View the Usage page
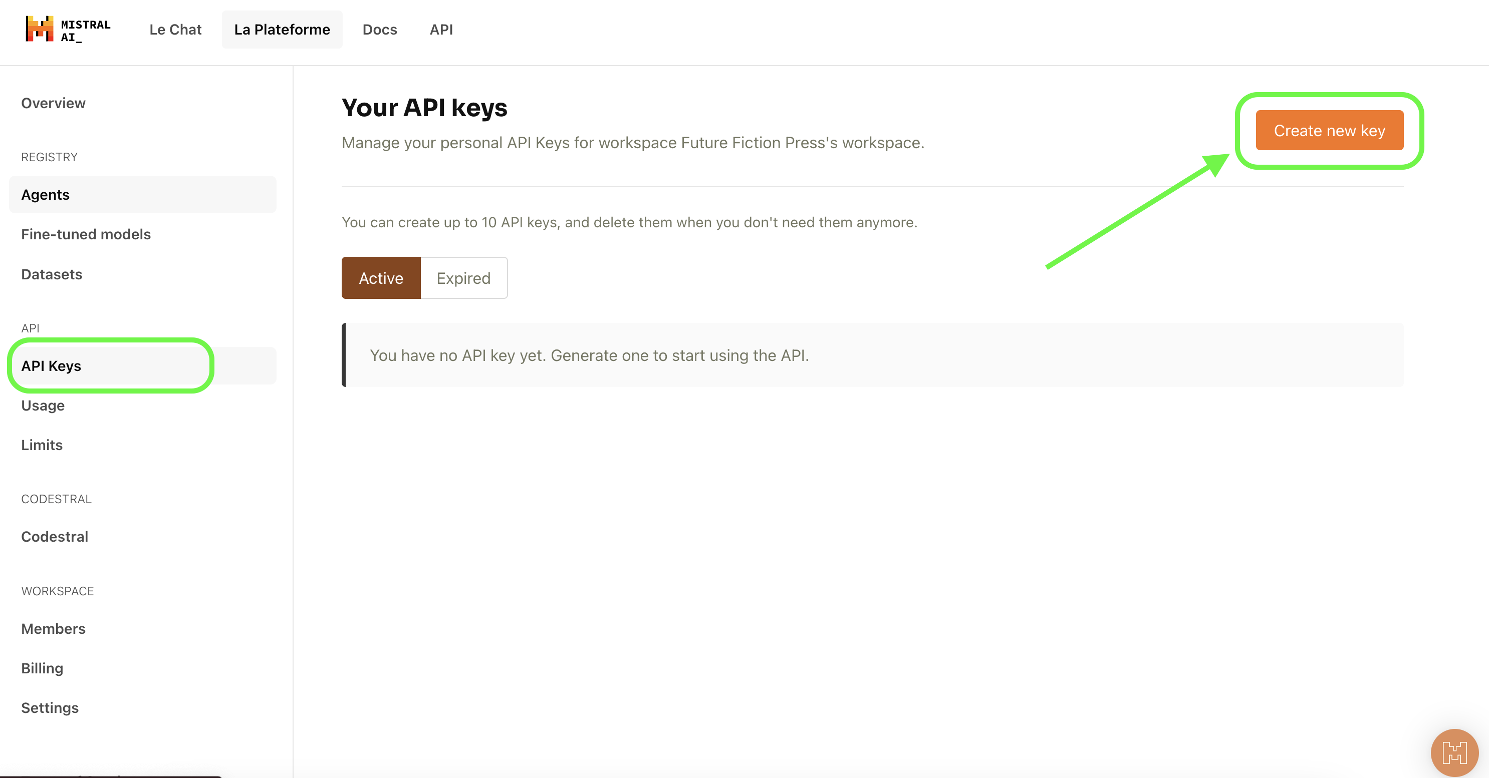Screen dimensions: 1489x778 pos(43,406)
